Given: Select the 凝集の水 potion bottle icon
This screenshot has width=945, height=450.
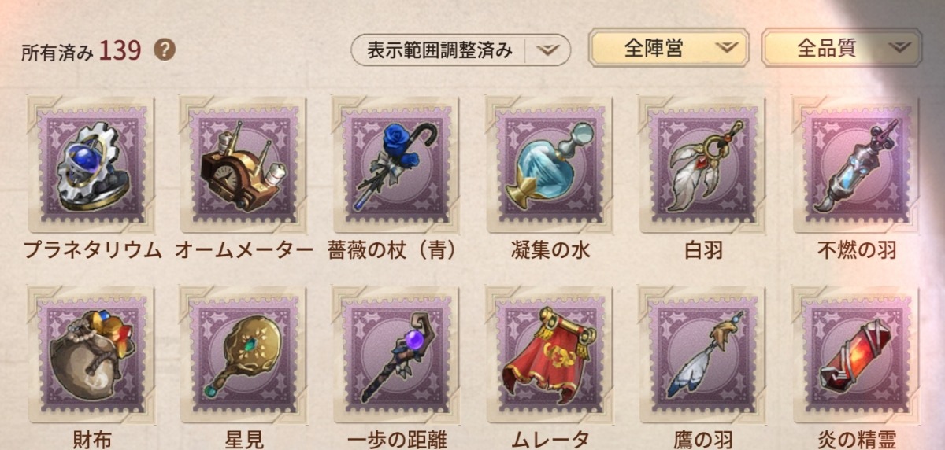Looking at the screenshot, I should tap(549, 165).
